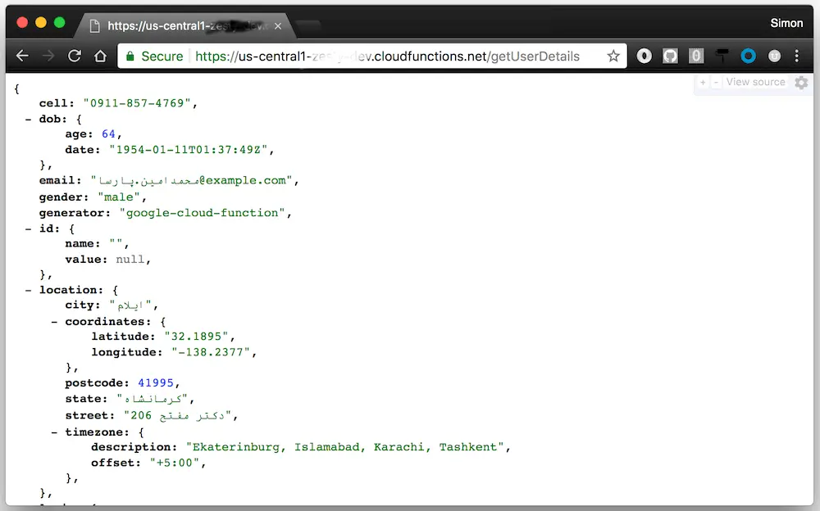Screen dimensions: 820x511
Task: Collapse the coordinates node
Action: 53,321
